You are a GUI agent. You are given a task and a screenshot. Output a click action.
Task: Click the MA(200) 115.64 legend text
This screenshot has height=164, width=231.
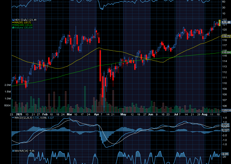23,25
